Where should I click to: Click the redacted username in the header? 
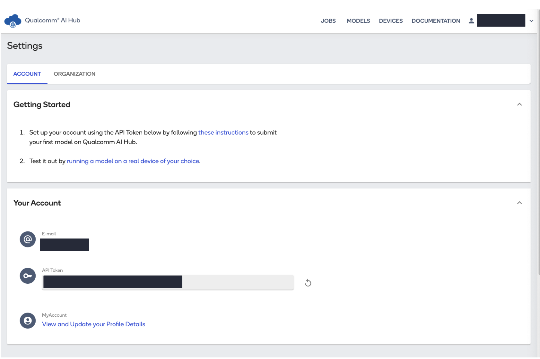point(501,20)
